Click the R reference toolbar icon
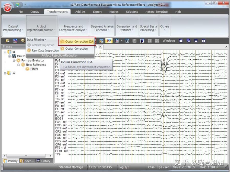The image size is (230, 172). [127, 41]
